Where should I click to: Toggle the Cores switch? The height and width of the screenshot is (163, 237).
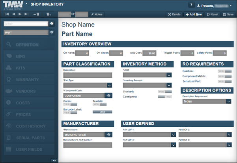coord(70,104)
